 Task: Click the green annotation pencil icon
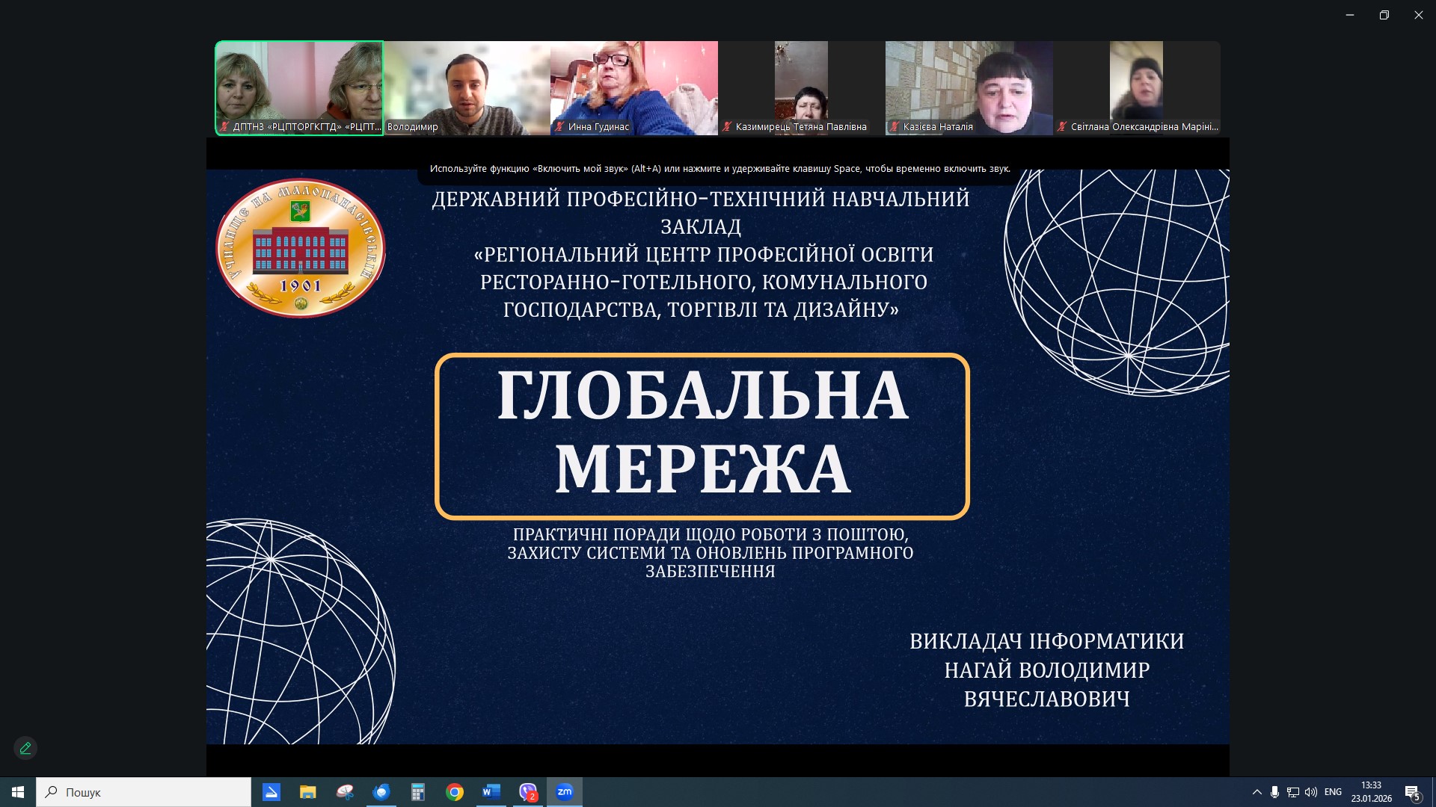click(25, 748)
